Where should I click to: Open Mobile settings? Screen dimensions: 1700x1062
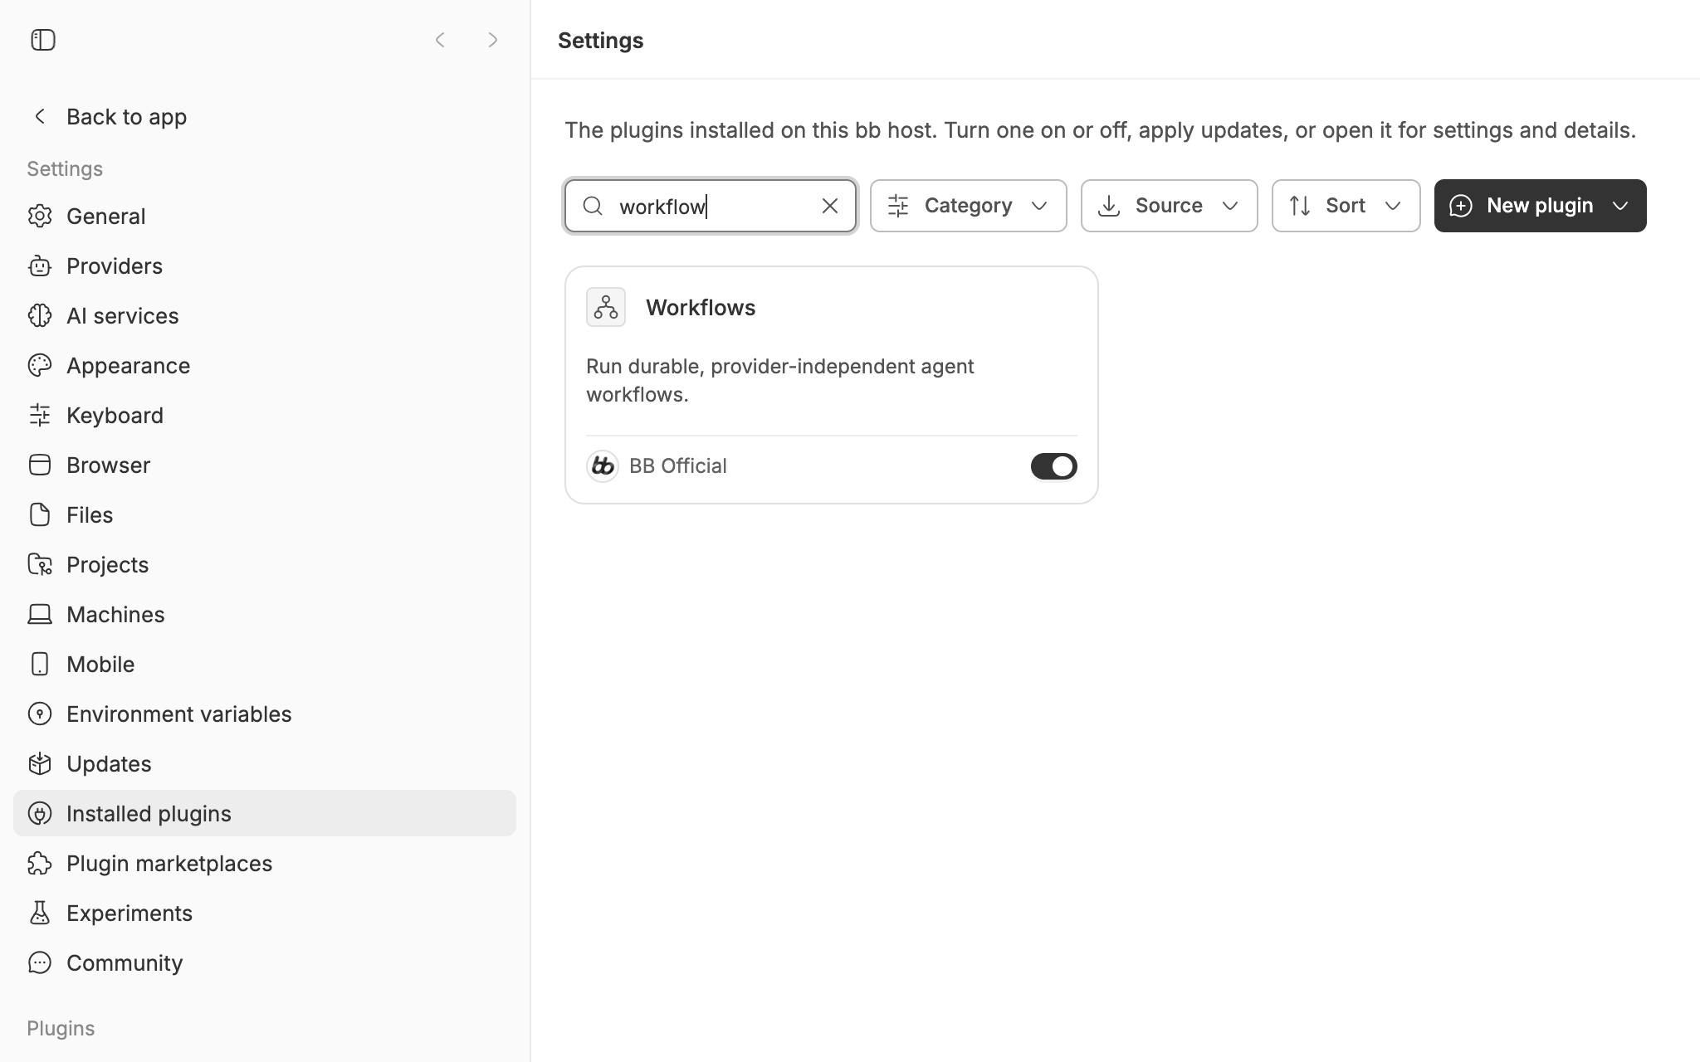(x=265, y=664)
